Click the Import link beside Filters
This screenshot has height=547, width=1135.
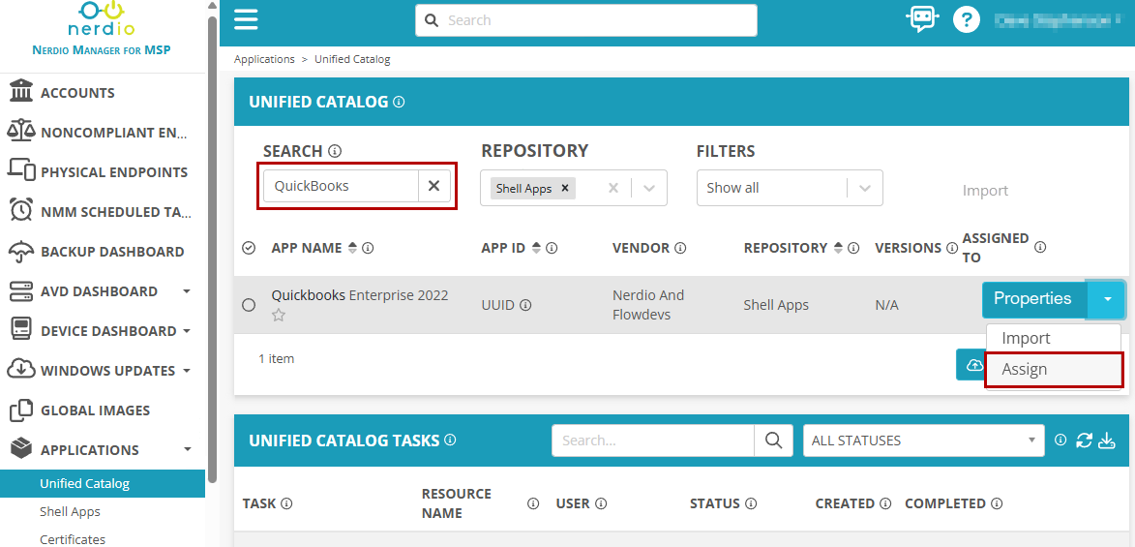pos(985,191)
